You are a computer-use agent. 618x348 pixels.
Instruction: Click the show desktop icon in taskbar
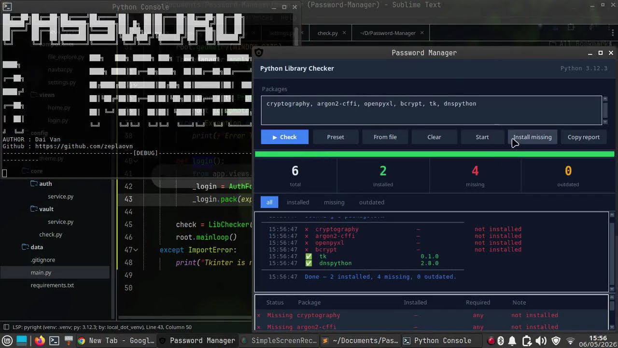[x=22, y=340]
